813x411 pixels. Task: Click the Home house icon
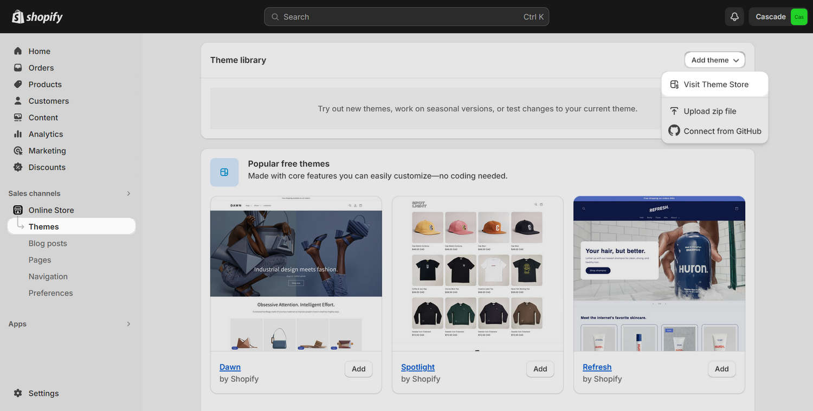pos(18,51)
